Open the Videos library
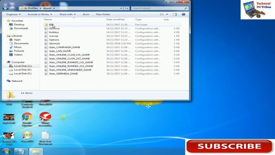This screenshot has height=155, width=275. pos(18,55)
